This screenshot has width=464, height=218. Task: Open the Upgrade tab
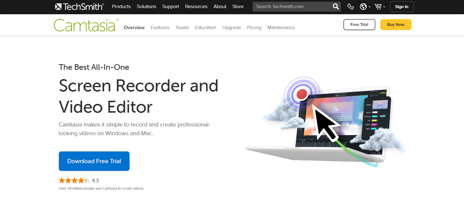231,28
